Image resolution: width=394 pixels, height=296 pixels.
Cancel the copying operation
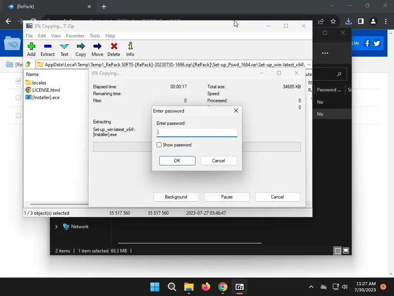pyautogui.click(x=277, y=197)
